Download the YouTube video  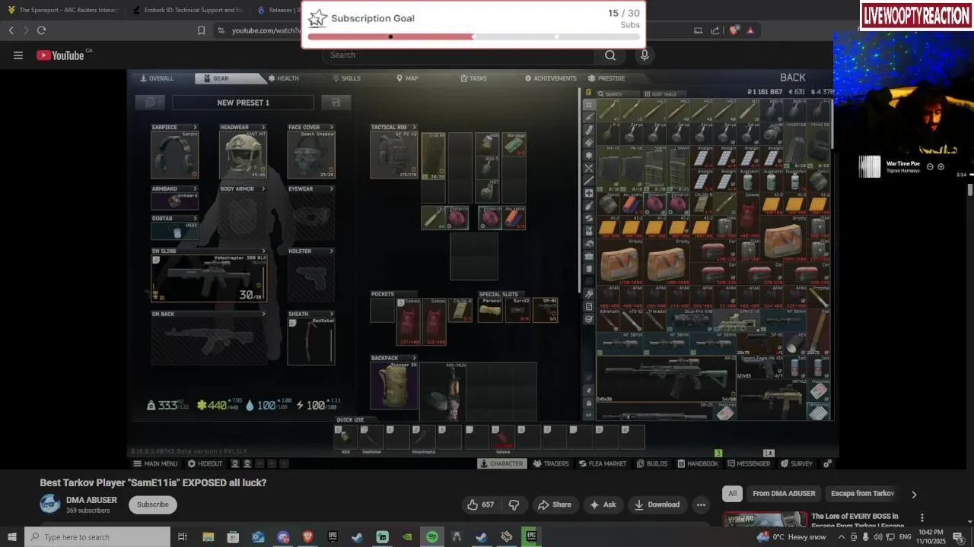click(x=657, y=504)
